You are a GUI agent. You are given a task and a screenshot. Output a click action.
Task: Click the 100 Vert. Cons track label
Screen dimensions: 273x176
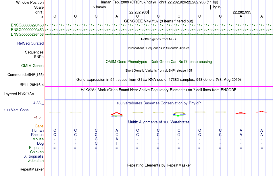coord(16,110)
